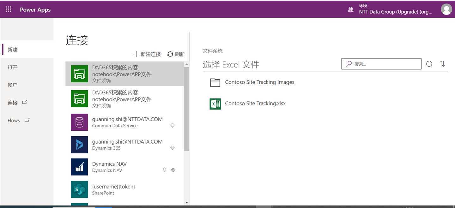Click premium diamond icon on Dynamics NAV
Screen dimensions: 455x208
click(173, 170)
